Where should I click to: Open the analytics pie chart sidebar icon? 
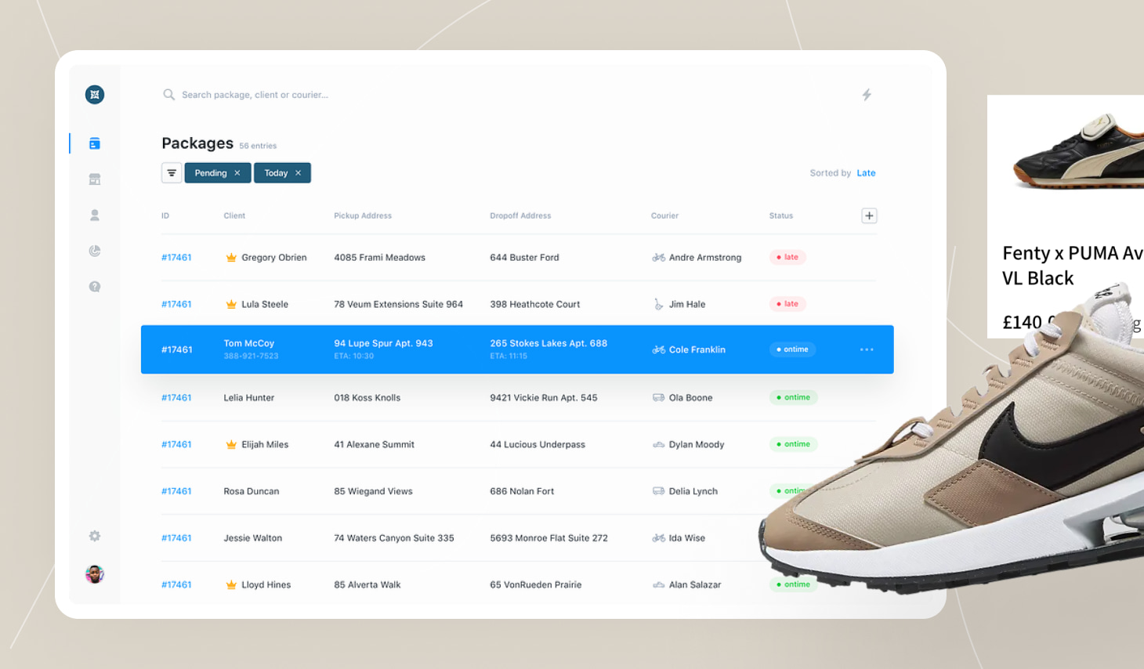[x=95, y=251]
